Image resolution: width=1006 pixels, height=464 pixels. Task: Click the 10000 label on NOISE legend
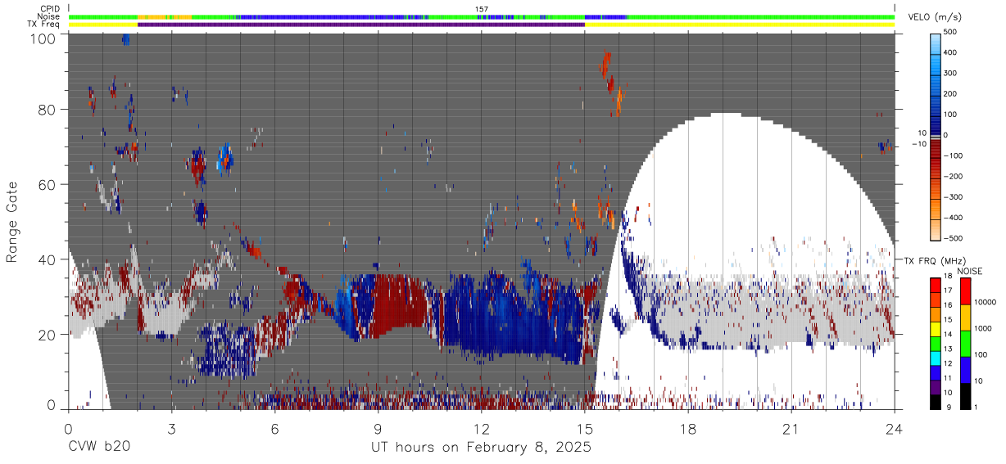[987, 304]
